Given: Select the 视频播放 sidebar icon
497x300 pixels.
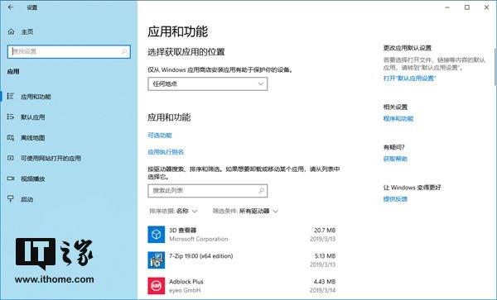Looking at the screenshot, I should tap(11, 179).
